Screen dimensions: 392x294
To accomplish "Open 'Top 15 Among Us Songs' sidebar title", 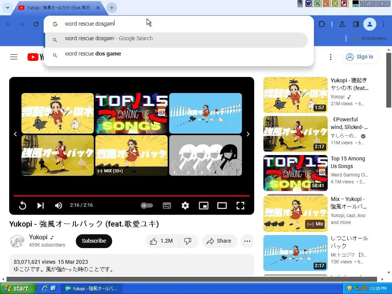I will click(x=348, y=162).
